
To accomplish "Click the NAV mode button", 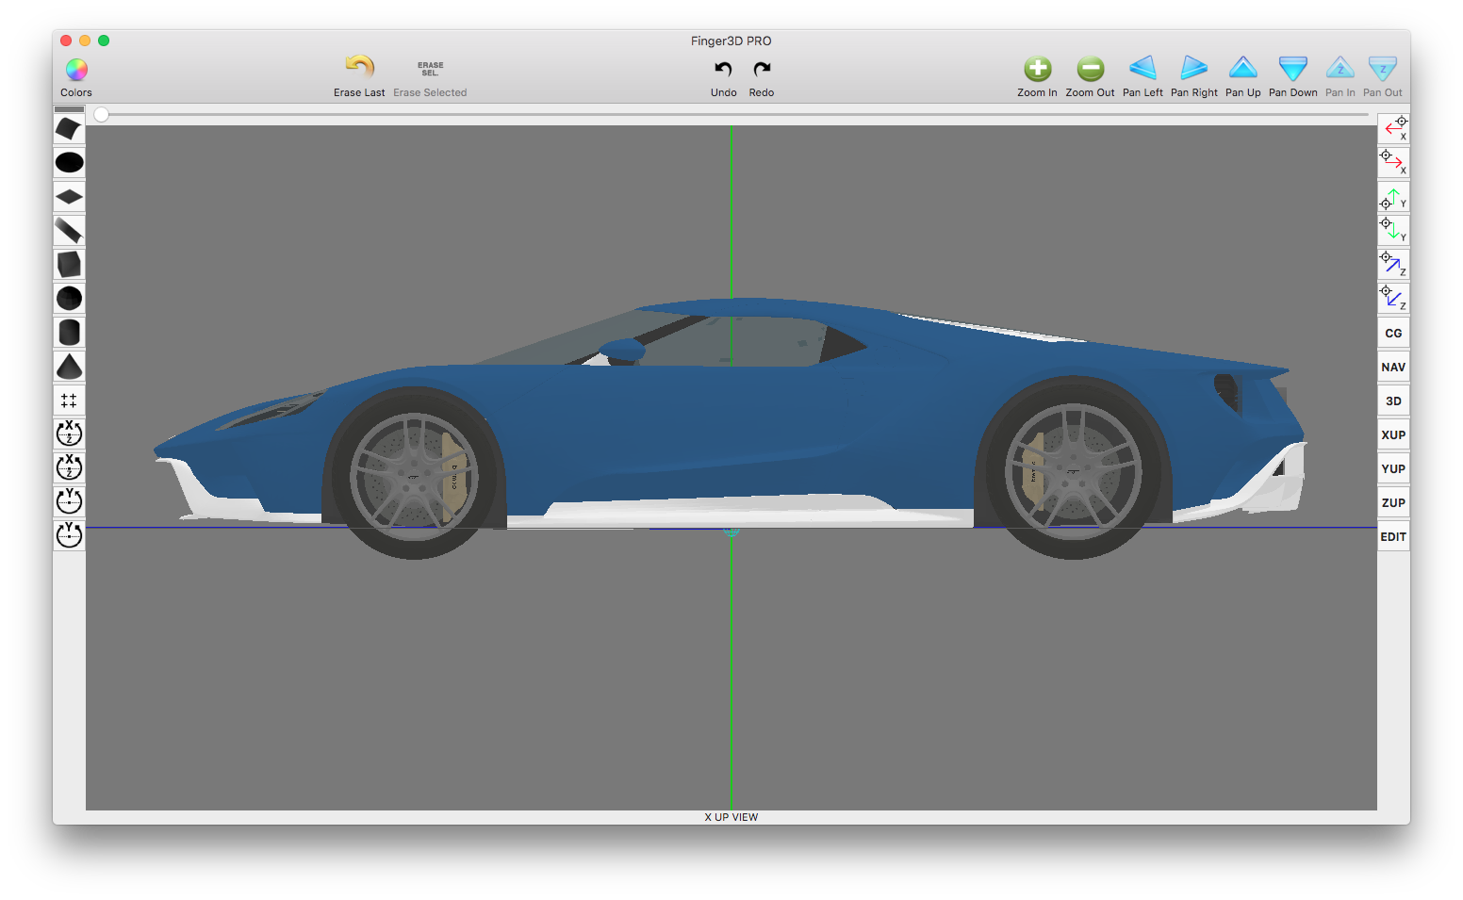I will pyautogui.click(x=1393, y=367).
